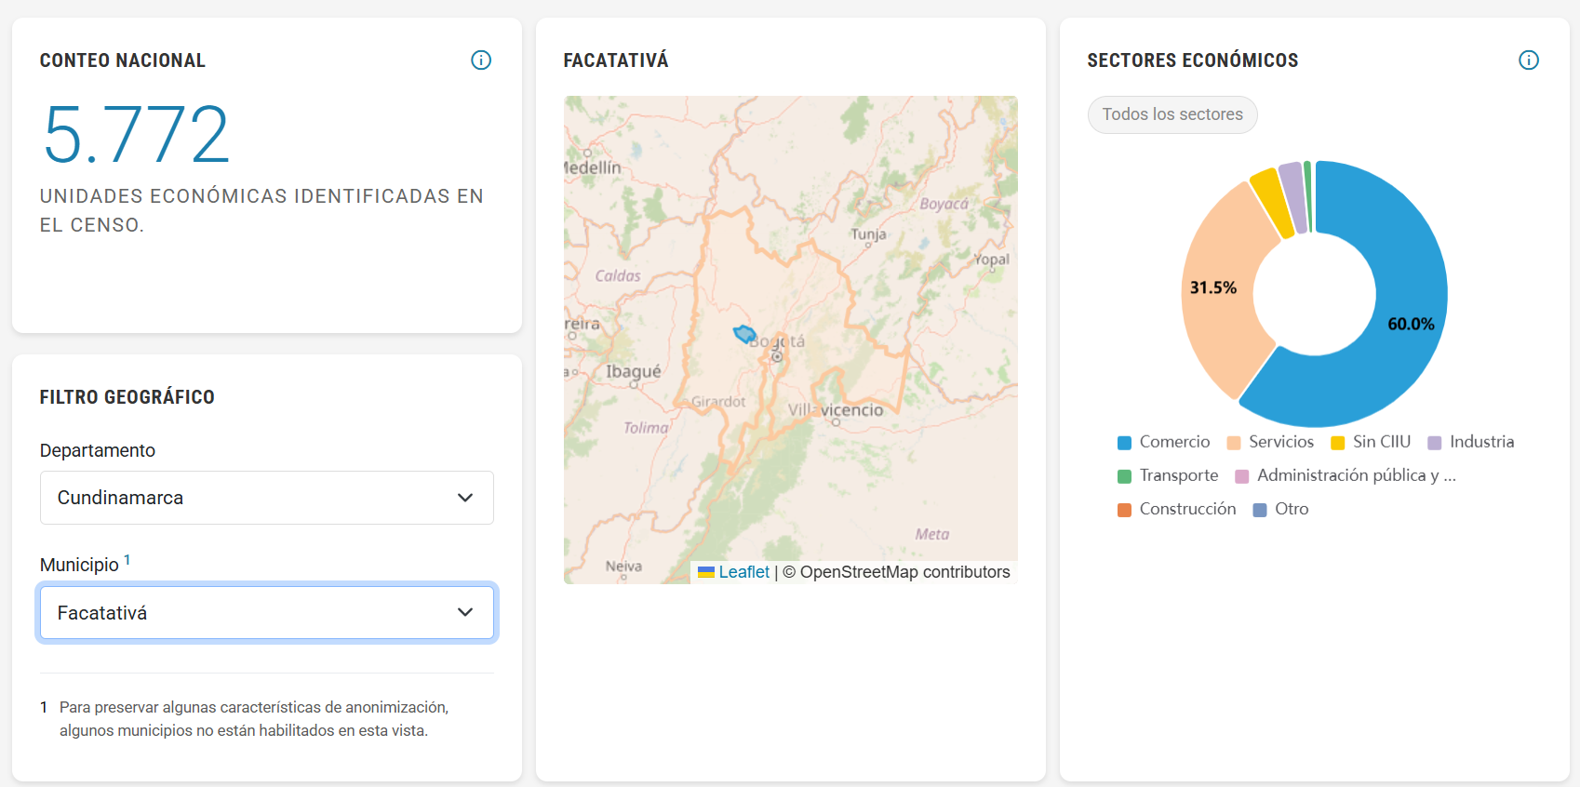Click the yellow Sin CIIU donut slice
Screen dimensions: 1580x787
[1271, 201]
